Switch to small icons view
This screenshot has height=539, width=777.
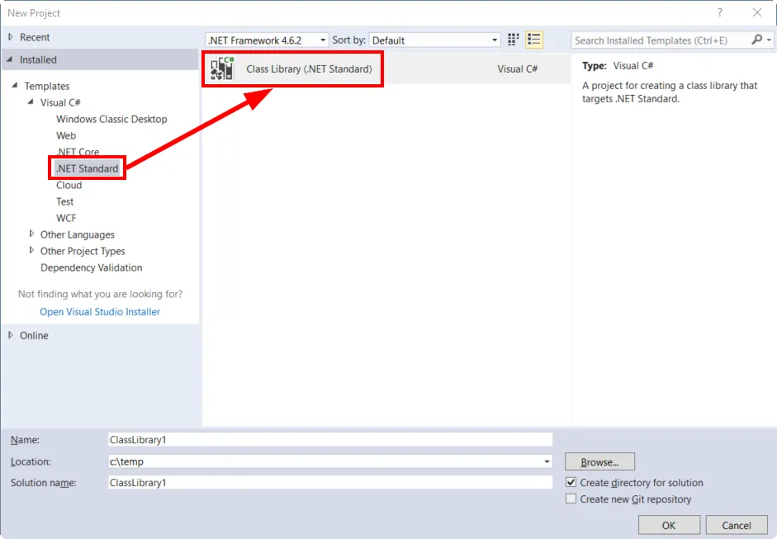pyautogui.click(x=513, y=40)
